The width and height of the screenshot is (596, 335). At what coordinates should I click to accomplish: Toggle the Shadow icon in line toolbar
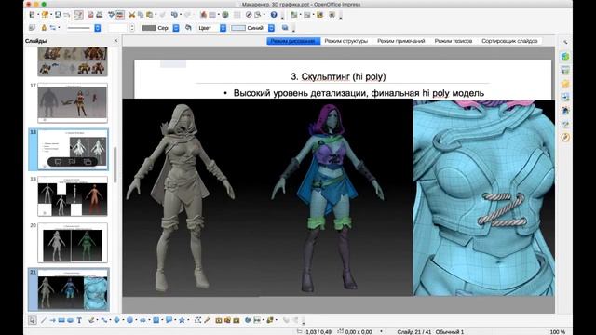285,28
